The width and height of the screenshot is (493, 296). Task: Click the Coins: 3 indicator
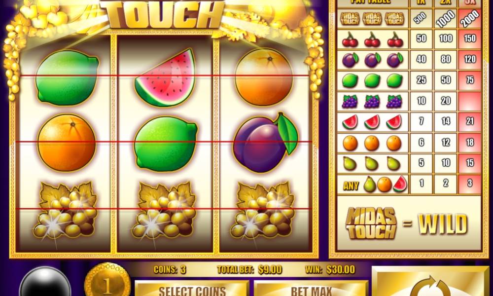170,269
